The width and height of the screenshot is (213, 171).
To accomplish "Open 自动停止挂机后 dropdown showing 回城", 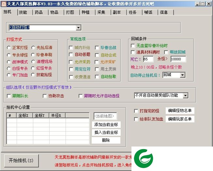I will [x=182, y=75].
